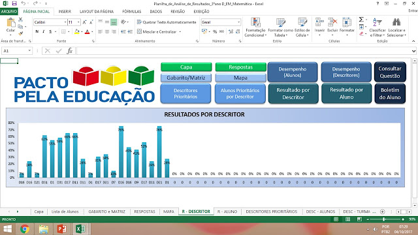This screenshot has width=418, height=235.
Task: Click the Boletim do Aluno button
Action: coord(390,93)
